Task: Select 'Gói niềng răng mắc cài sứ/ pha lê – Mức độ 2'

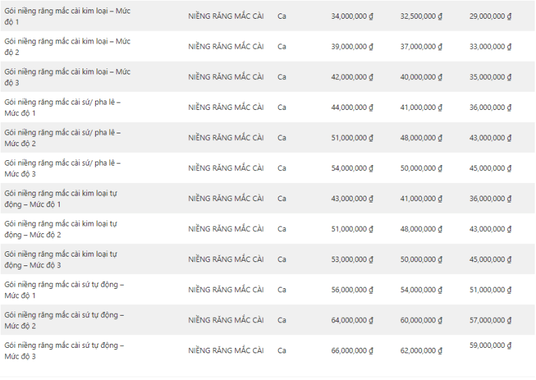Action: click(x=62, y=138)
